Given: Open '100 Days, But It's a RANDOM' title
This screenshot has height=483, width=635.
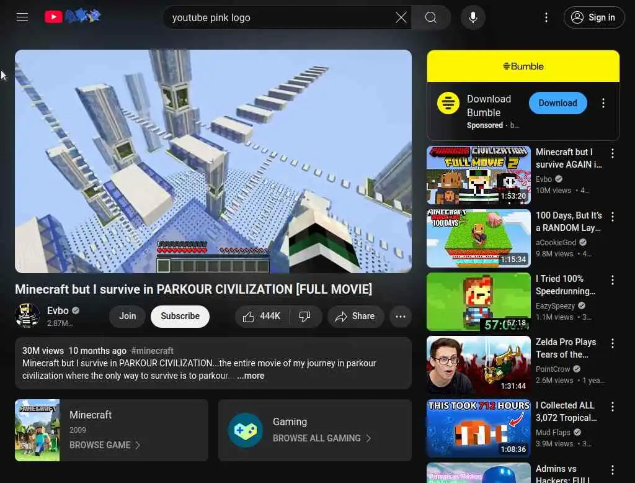Looking at the screenshot, I should 569,222.
